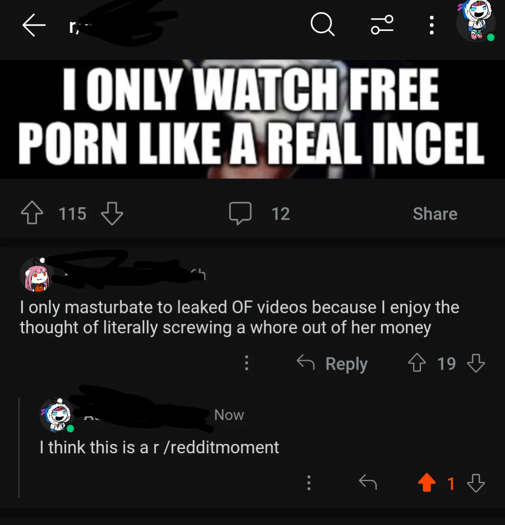This screenshot has width=505, height=525.
Task: Open options menu on the 19-point comment
Action: [x=246, y=363]
